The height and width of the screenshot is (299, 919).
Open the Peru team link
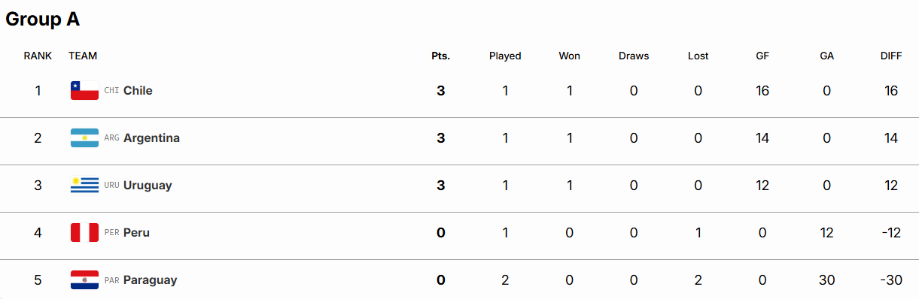[136, 233]
